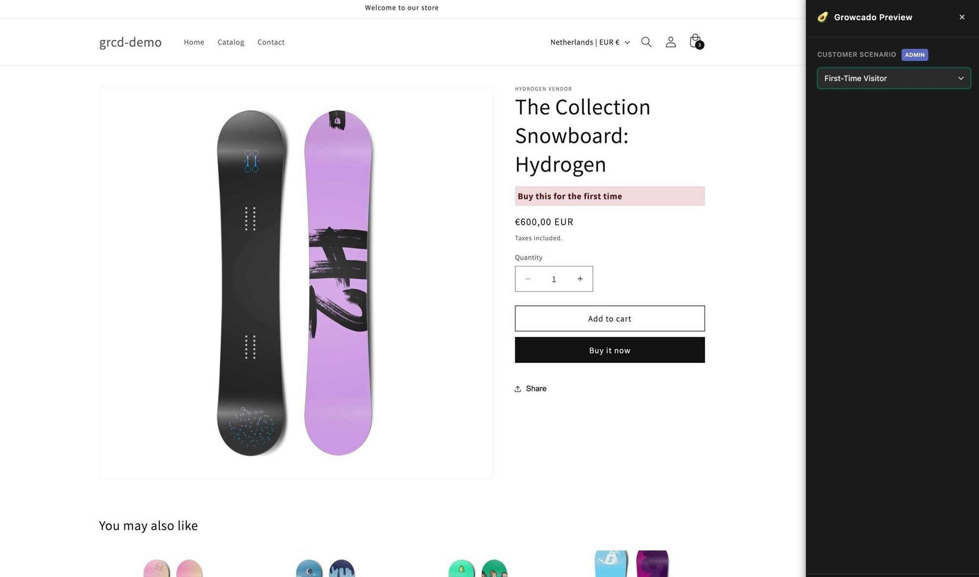
Task: Click the Growcado avocado logo
Action: click(x=823, y=17)
